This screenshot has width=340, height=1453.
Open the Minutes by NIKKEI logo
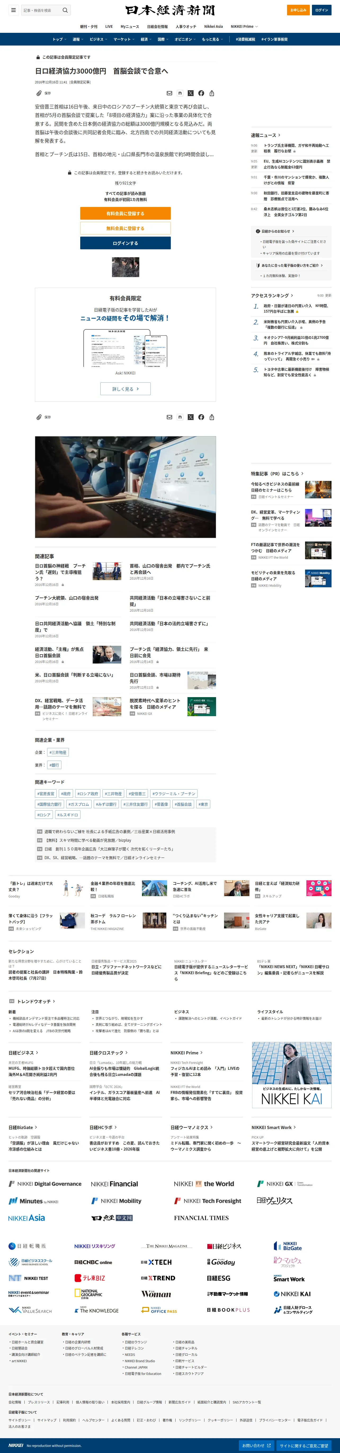33,1201
